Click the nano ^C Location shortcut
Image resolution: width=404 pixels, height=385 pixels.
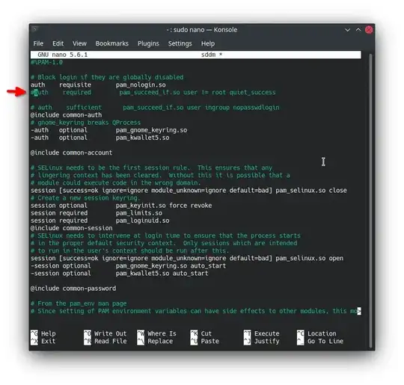pos(316,333)
